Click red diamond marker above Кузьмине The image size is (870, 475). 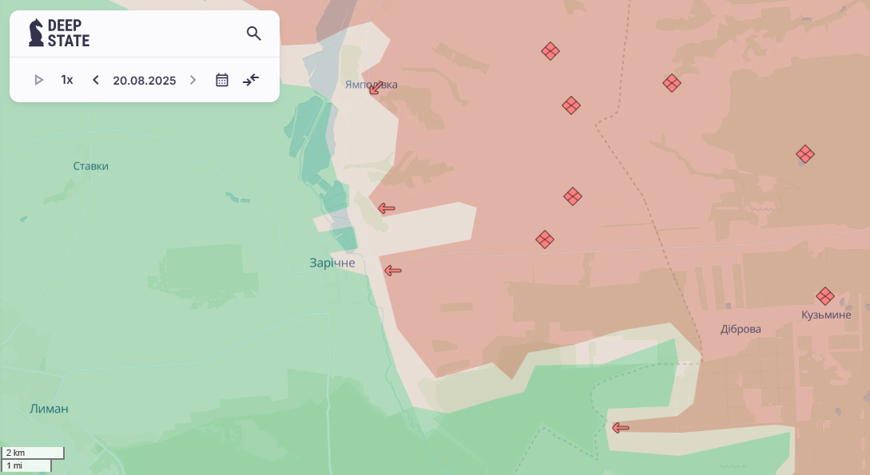[x=824, y=296]
